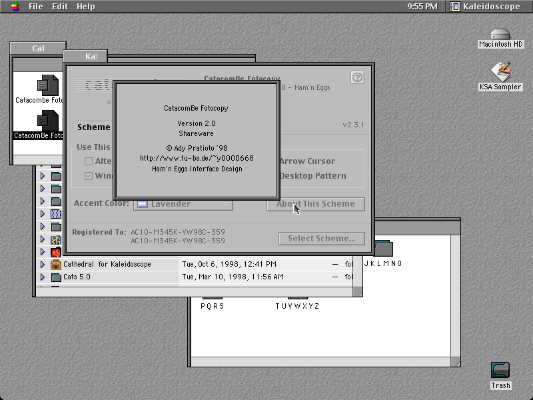The image size is (533, 400).
Task: Click the Cathedral for Kaleidoscope name
Action: coord(107,264)
